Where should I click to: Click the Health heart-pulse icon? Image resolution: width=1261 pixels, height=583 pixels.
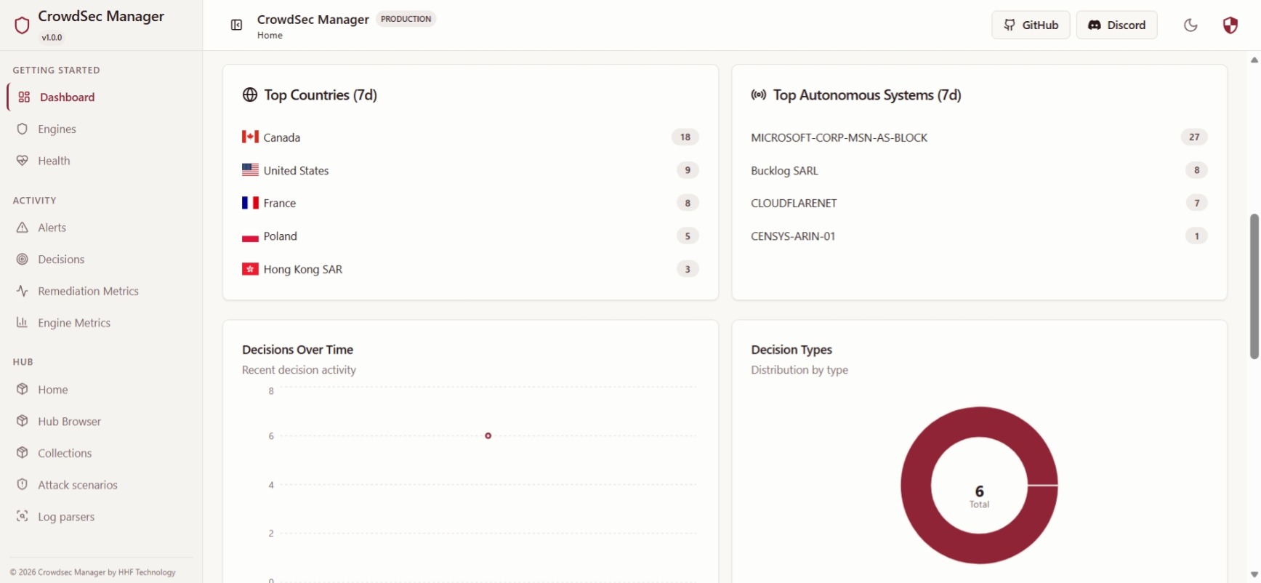(23, 161)
